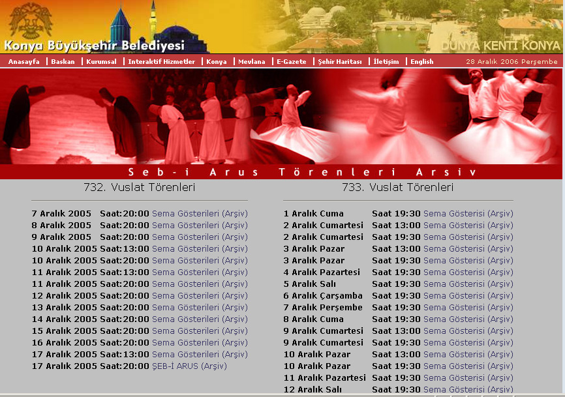
Task: Open the E-Gazete page
Action: pos(292,61)
